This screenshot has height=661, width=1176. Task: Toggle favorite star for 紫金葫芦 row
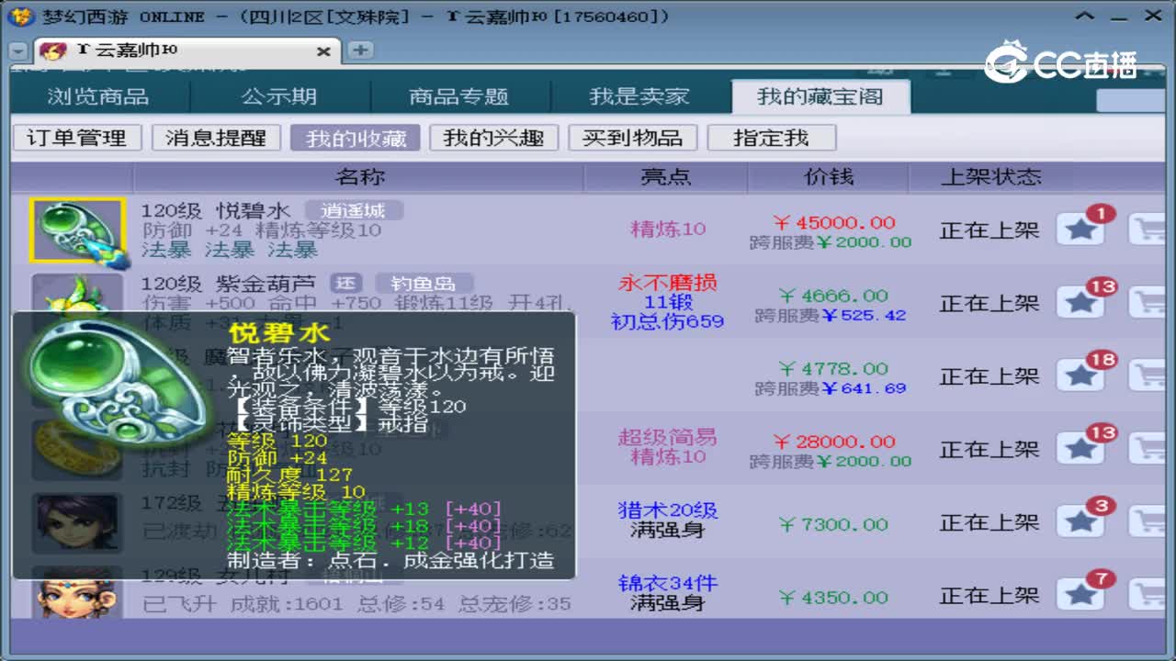[1080, 302]
